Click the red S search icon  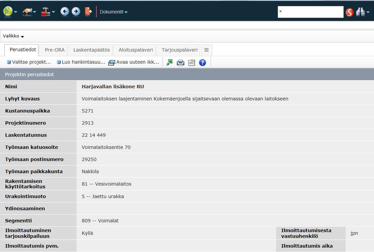[350, 12]
